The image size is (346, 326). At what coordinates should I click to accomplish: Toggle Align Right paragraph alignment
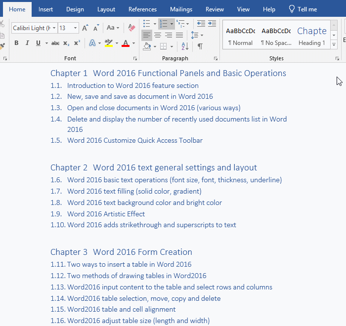(x=169, y=35)
